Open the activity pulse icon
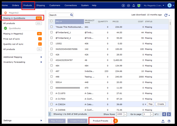The height and width of the screenshot is (126, 177). pos(128,6)
